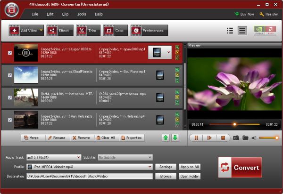Open the Edit menu
Image resolution: width=283 pixels, height=194 pixels.
50,14
